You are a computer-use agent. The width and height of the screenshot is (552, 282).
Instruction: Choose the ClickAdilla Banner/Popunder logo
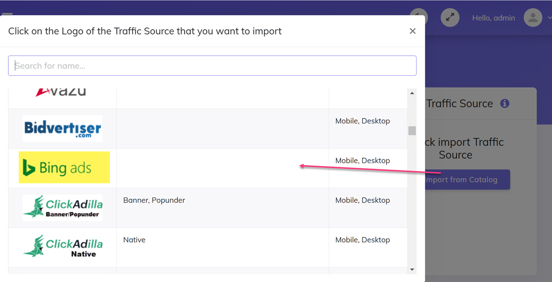pyautogui.click(x=63, y=207)
